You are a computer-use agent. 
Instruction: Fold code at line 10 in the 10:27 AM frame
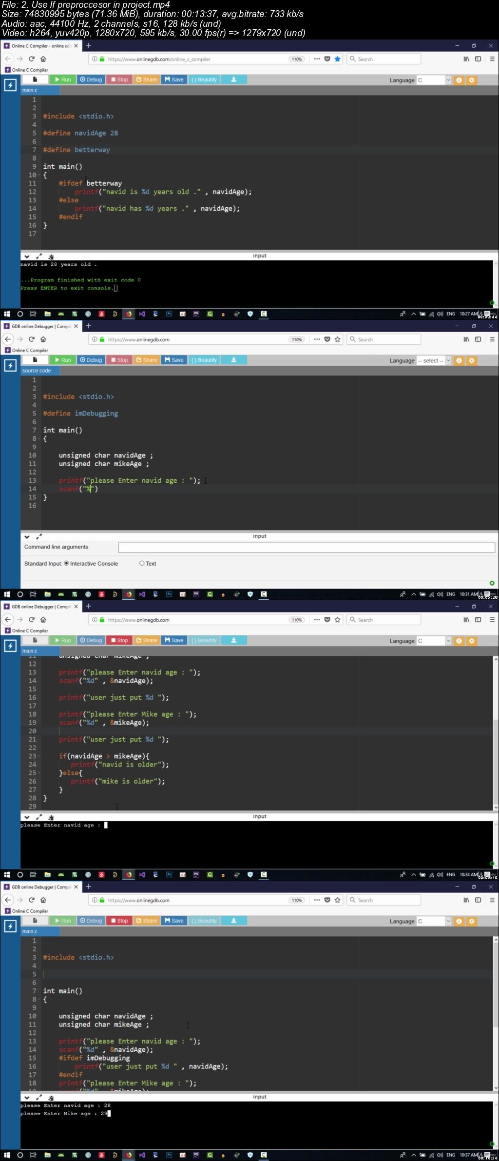tap(38, 175)
